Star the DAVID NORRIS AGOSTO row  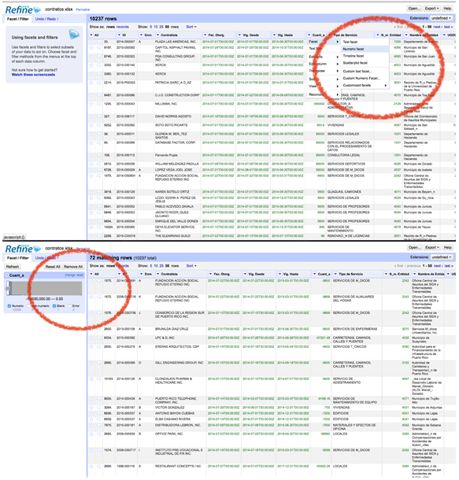point(91,116)
